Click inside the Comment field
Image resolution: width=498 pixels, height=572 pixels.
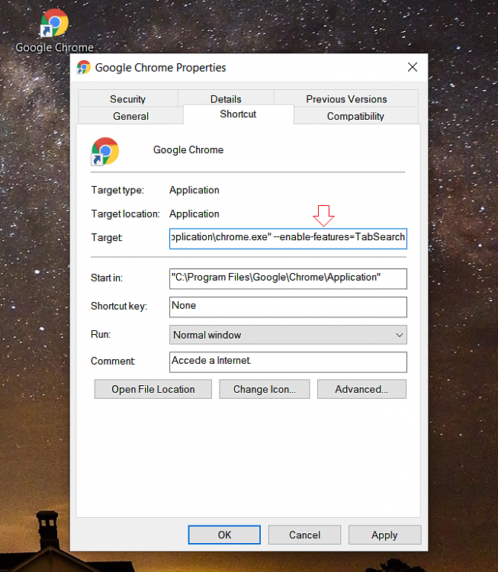[x=288, y=362]
